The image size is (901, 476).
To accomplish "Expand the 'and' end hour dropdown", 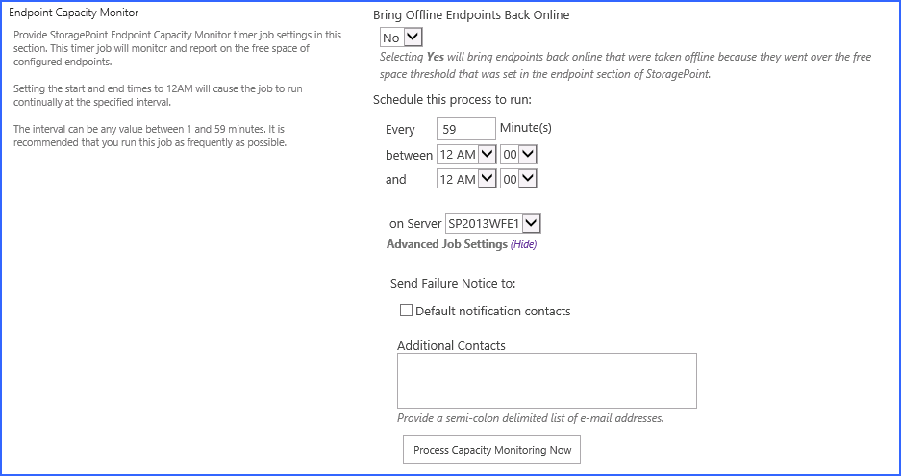I will 465,179.
